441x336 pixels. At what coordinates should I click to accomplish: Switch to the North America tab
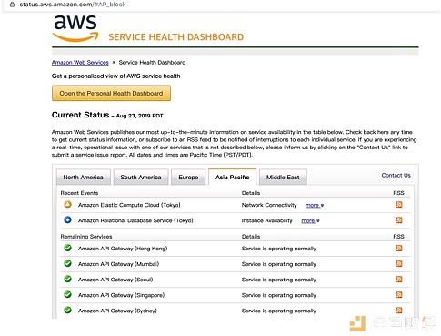pos(84,177)
